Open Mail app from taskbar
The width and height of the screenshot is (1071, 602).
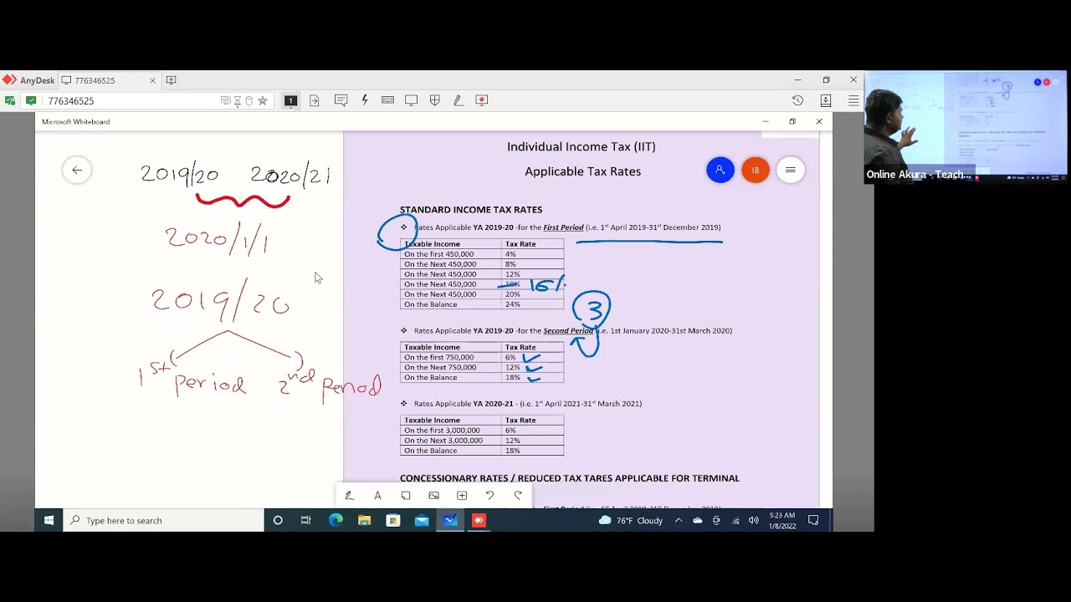click(x=422, y=520)
